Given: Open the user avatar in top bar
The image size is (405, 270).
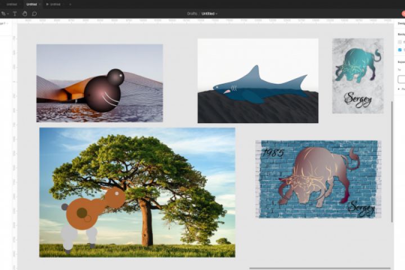Looking at the screenshot, I should pyautogui.click(x=403, y=13).
